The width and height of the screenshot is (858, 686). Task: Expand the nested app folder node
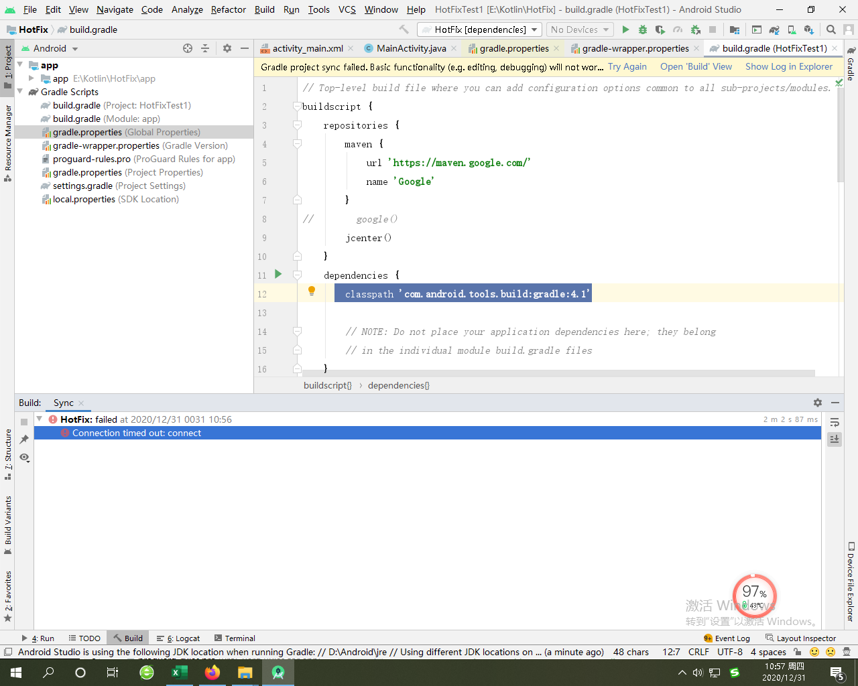click(32, 78)
